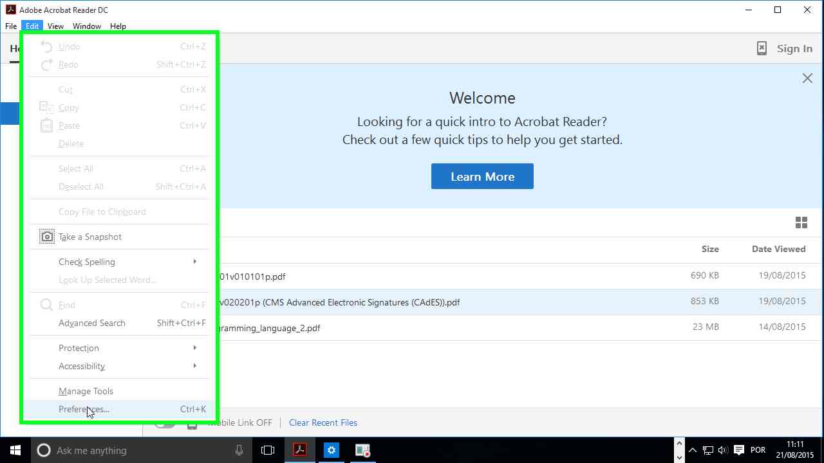Click the Sign In link
Screen dimensions: 824x463
[794, 48]
